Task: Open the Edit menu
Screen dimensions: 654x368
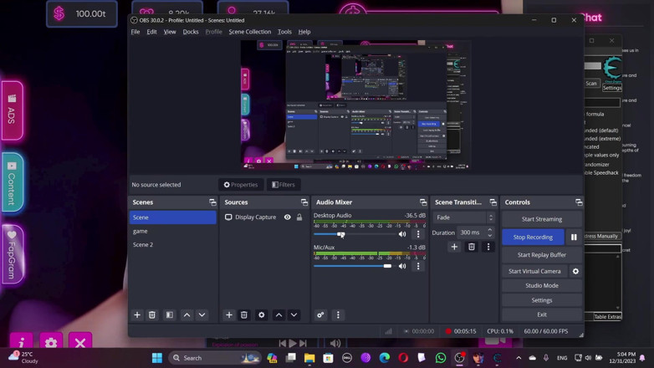Action: [x=151, y=32]
